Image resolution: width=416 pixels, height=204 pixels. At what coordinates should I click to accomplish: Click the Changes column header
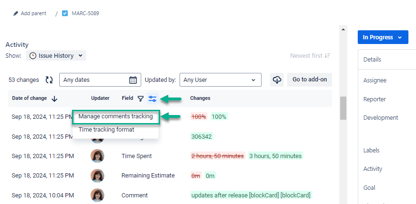(x=200, y=98)
